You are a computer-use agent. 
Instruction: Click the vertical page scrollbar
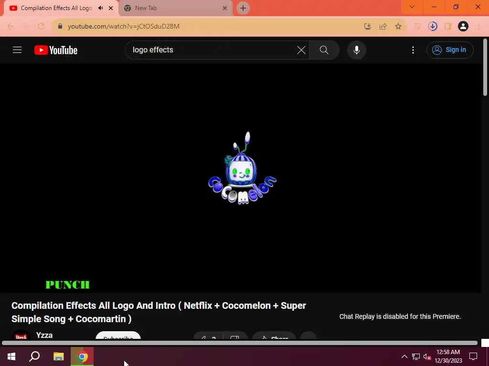click(x=485, y=67)
